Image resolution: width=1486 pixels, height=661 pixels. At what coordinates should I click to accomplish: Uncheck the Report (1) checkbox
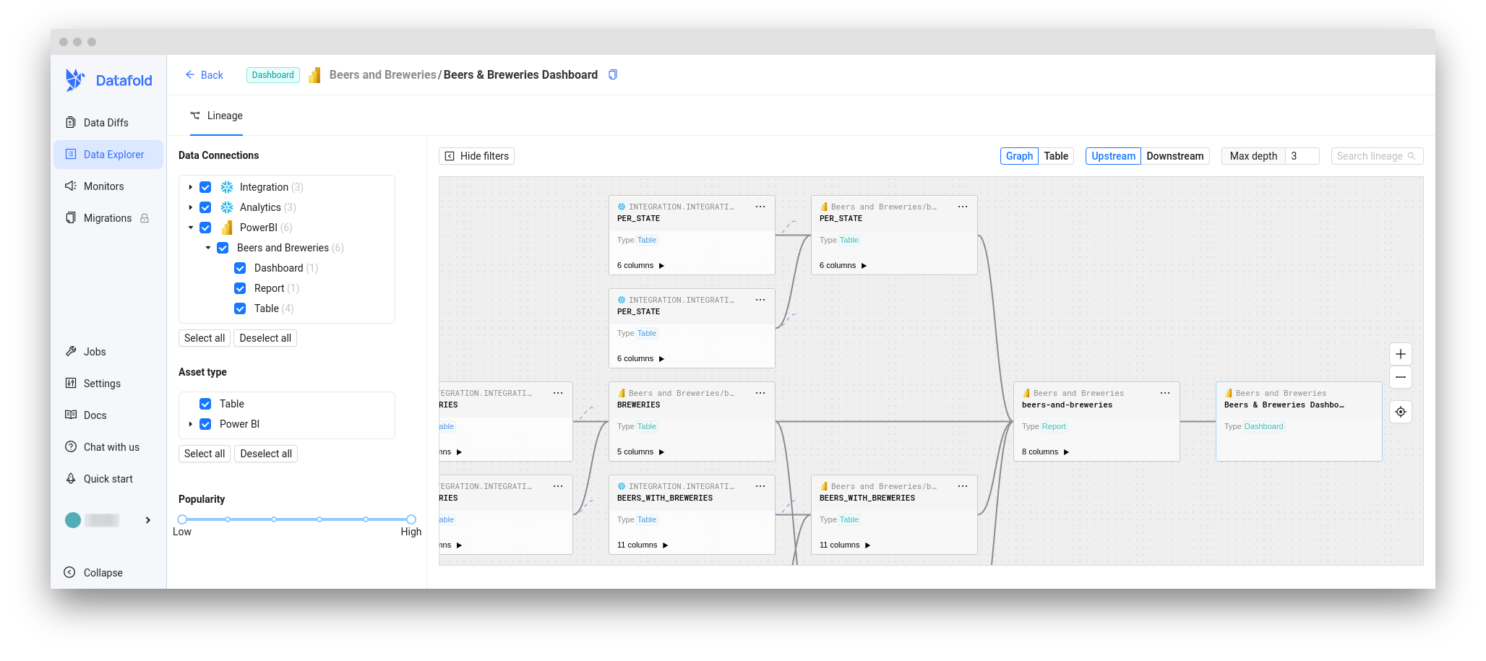coord(240,288)
